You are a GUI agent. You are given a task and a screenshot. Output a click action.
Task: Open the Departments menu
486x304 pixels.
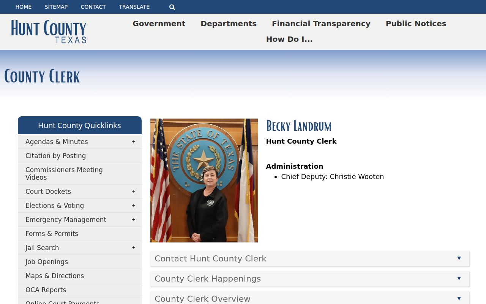(x=229, y=24)
